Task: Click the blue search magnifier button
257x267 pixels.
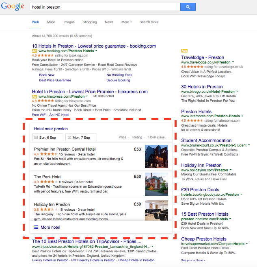Action: pyautogui.click(x=188, y=7)
